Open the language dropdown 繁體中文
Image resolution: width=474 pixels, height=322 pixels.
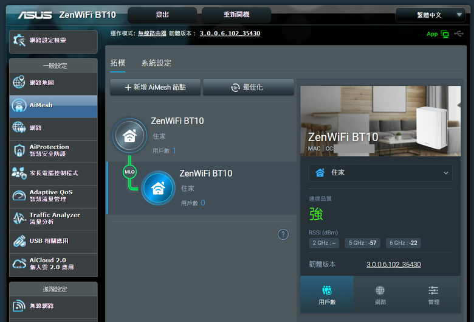(x=430, y=15)
